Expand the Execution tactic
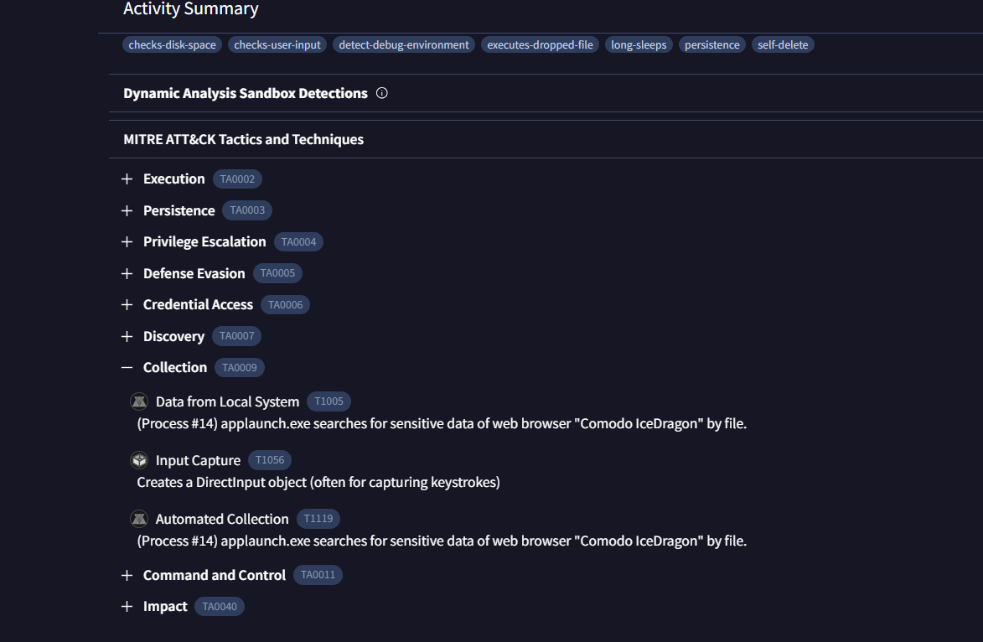Image resolution: width=983 pixels, height=642 pixels. [x=127, y=179]
